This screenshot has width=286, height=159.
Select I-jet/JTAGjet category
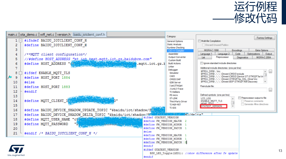point(176,86)
